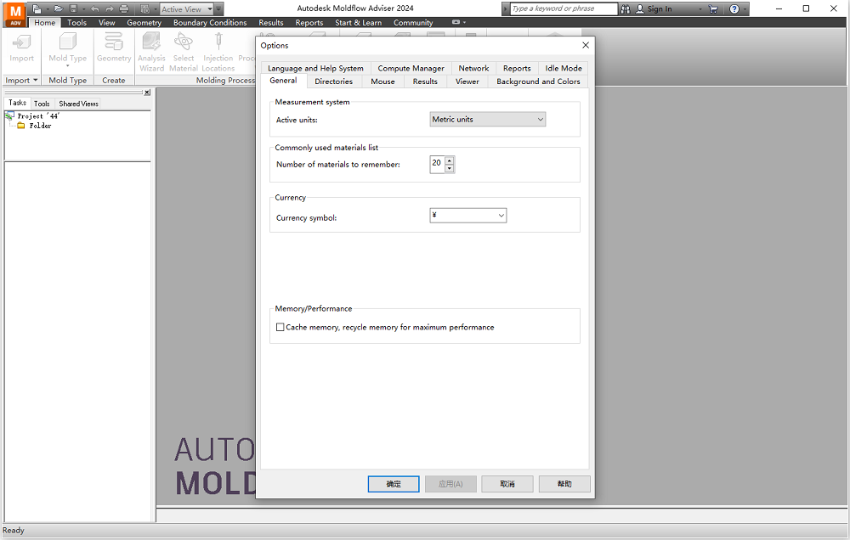Click the Select Material icon
850x540 pixels.
pos(184,42)
